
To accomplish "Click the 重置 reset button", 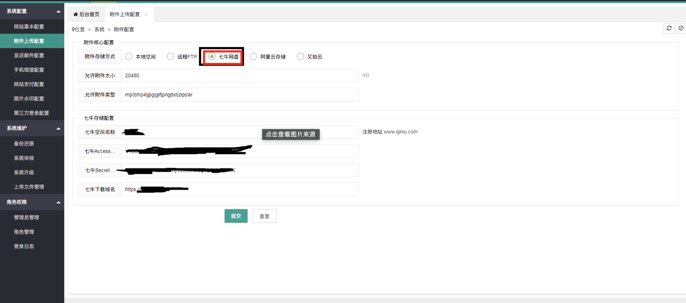I will pos(264,216).
